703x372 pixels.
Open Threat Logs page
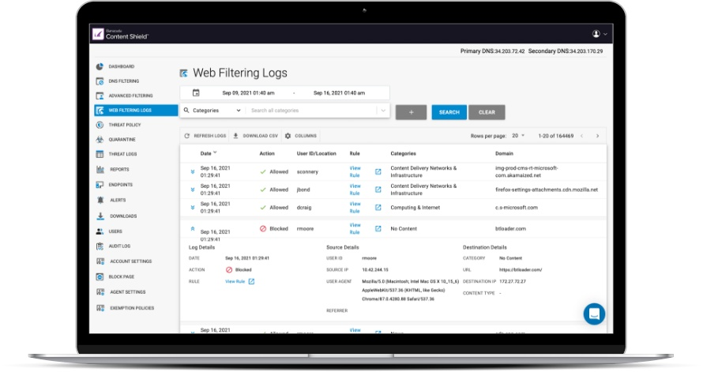[122, 154]
